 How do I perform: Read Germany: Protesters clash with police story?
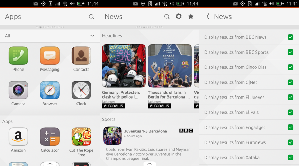click(x=121, y=94)
